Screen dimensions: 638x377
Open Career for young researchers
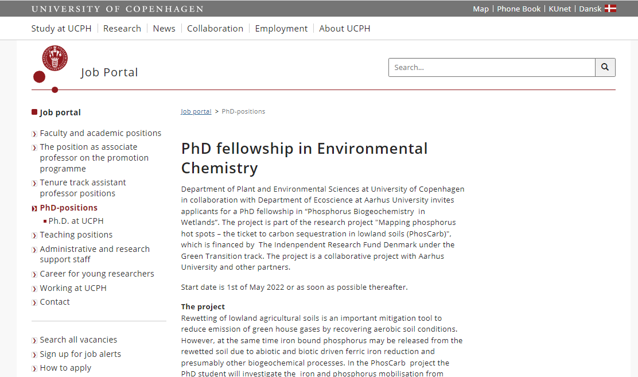click(x=97, y=274)
